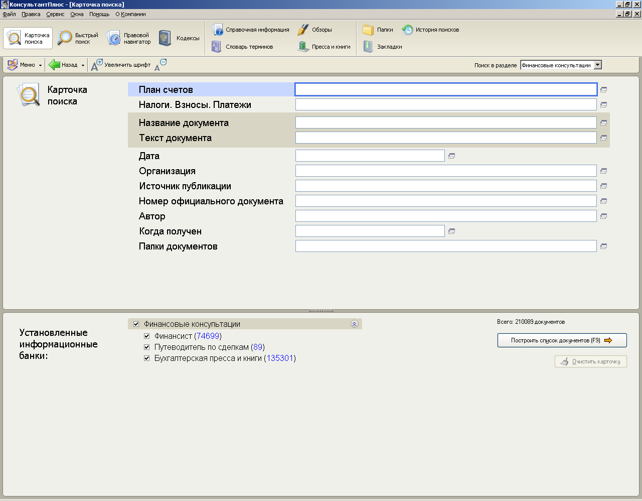
Task: Focus the Название документа input field
Action: click(446, 122)
